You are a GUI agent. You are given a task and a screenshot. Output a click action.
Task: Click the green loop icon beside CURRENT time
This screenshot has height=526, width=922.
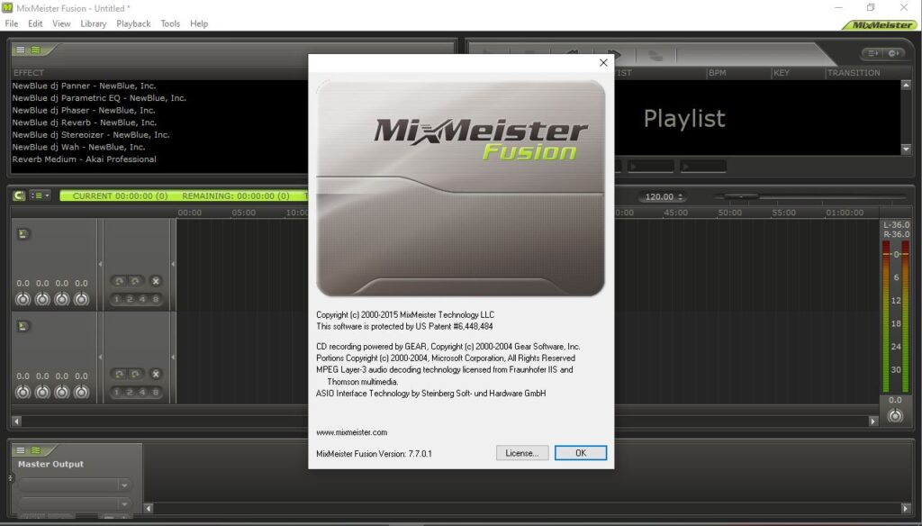click(x=19, y=195)
